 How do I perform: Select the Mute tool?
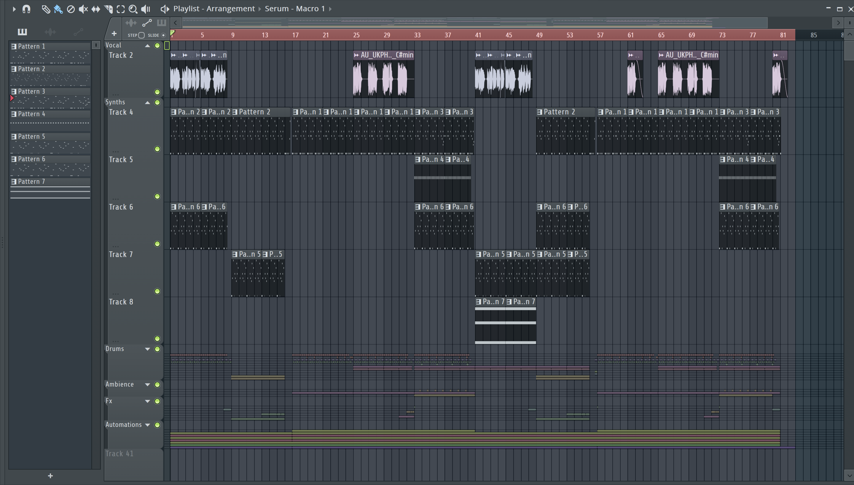[83, 9]
